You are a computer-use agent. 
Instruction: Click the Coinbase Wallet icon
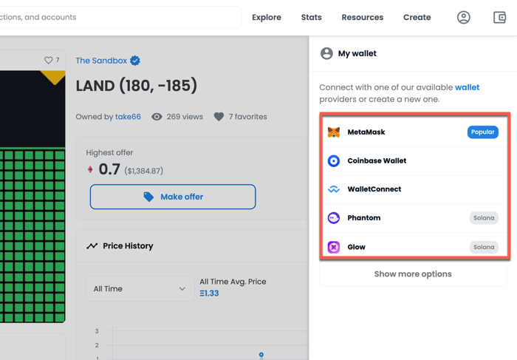(334, 160)
